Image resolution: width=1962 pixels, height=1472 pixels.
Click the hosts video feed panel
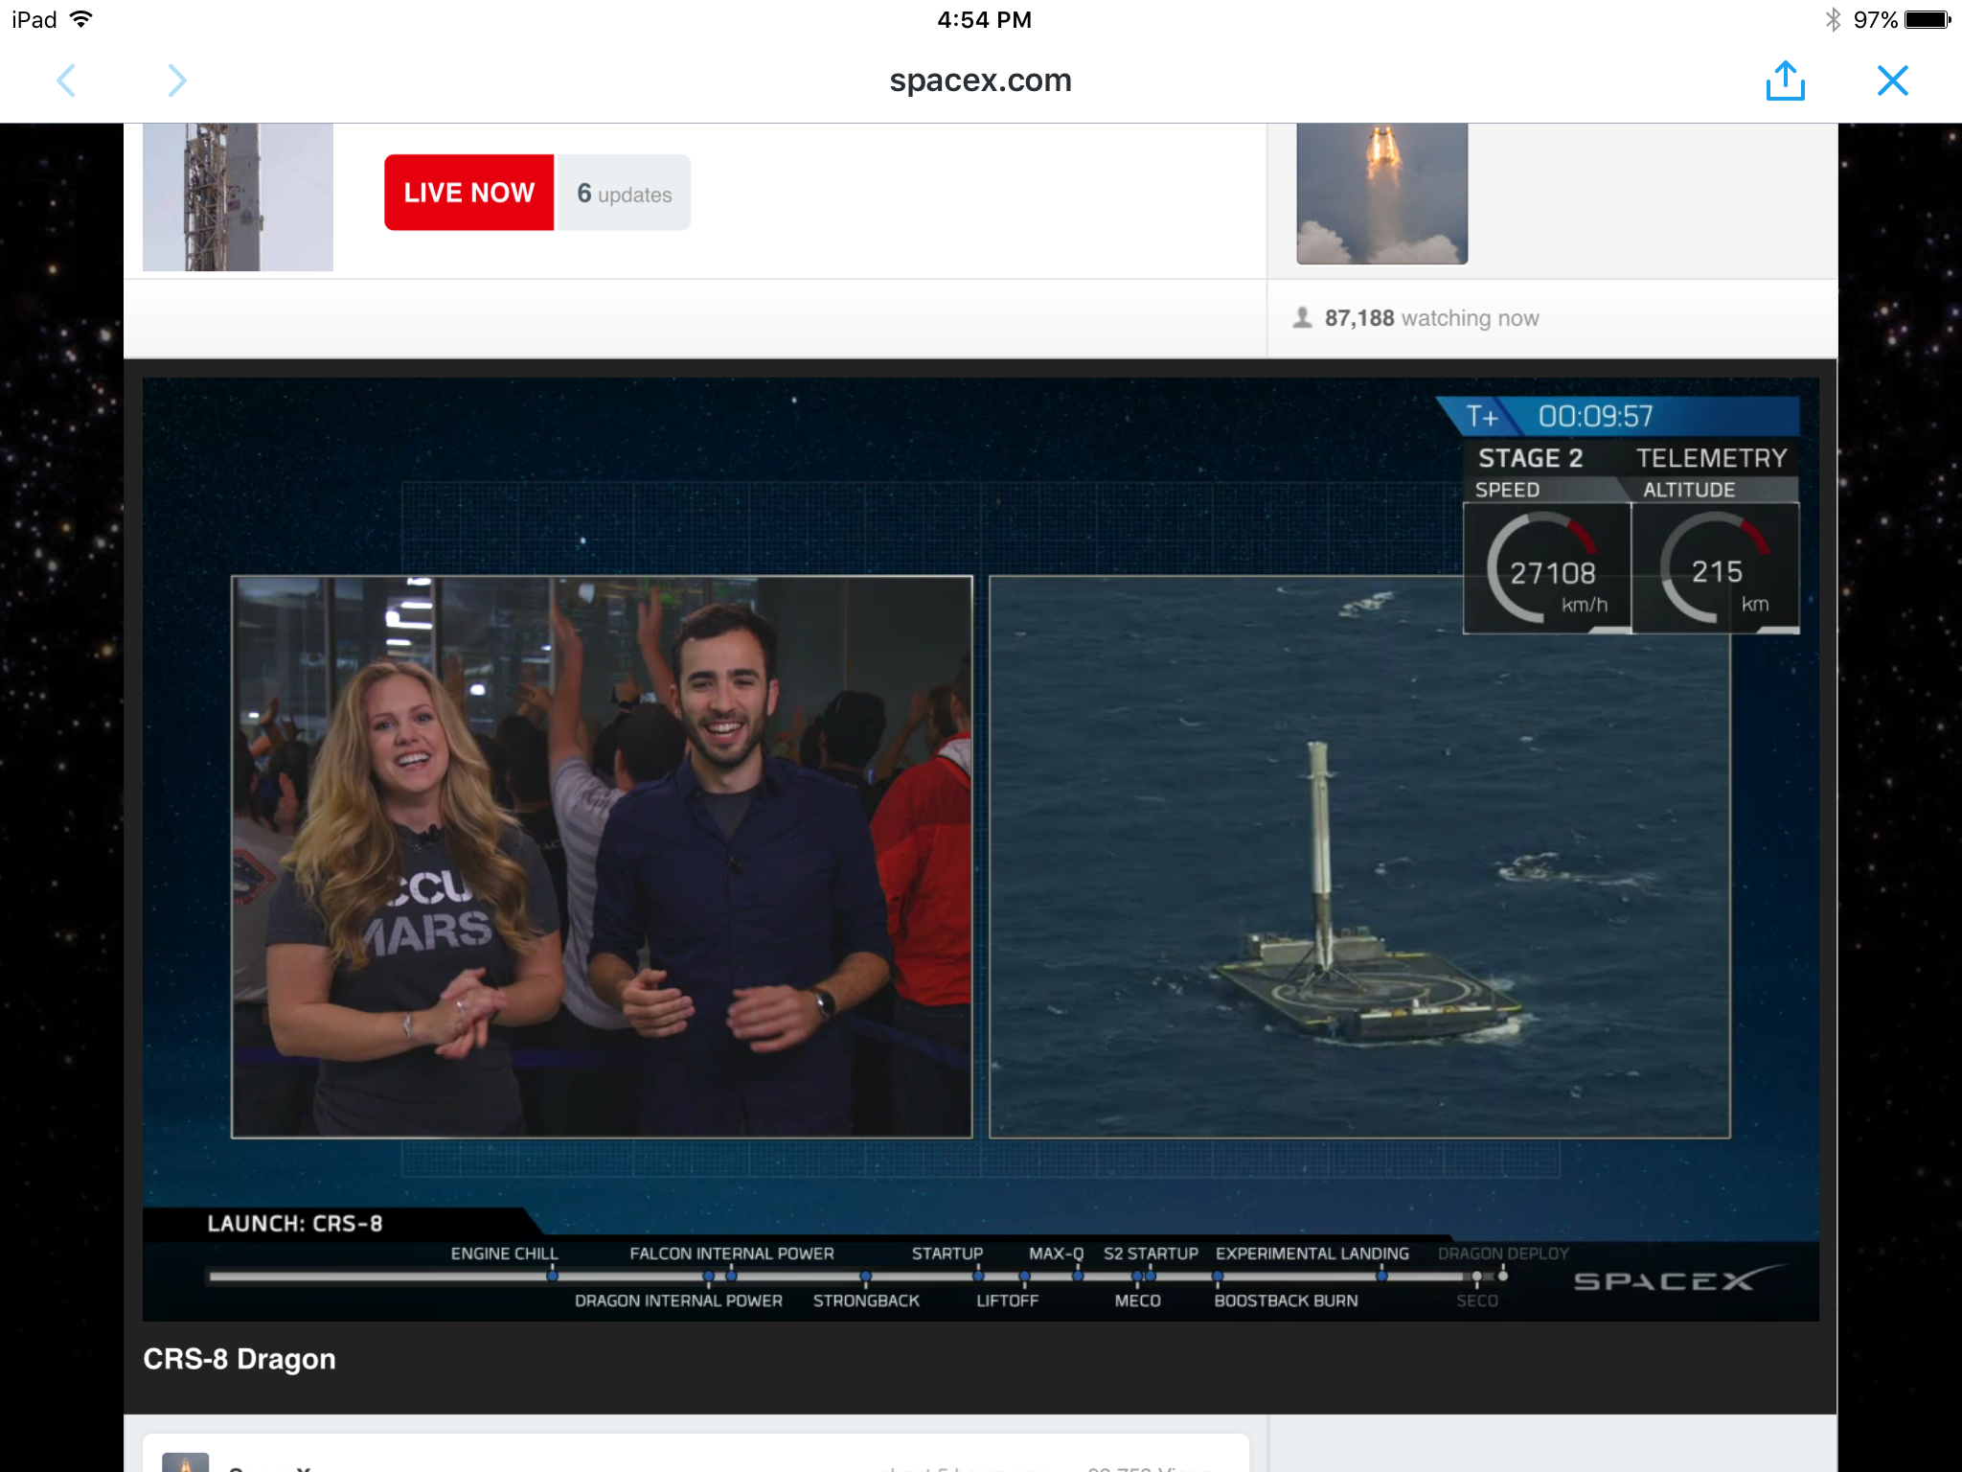click(602, 857)
